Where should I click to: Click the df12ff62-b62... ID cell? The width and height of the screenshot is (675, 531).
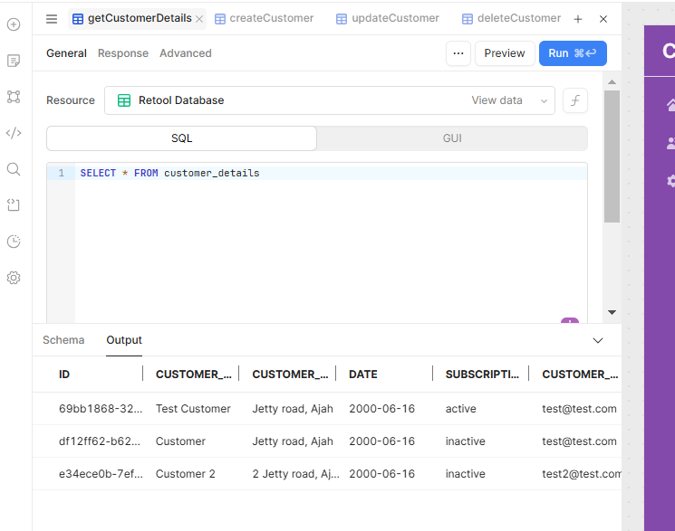point(100,441)
